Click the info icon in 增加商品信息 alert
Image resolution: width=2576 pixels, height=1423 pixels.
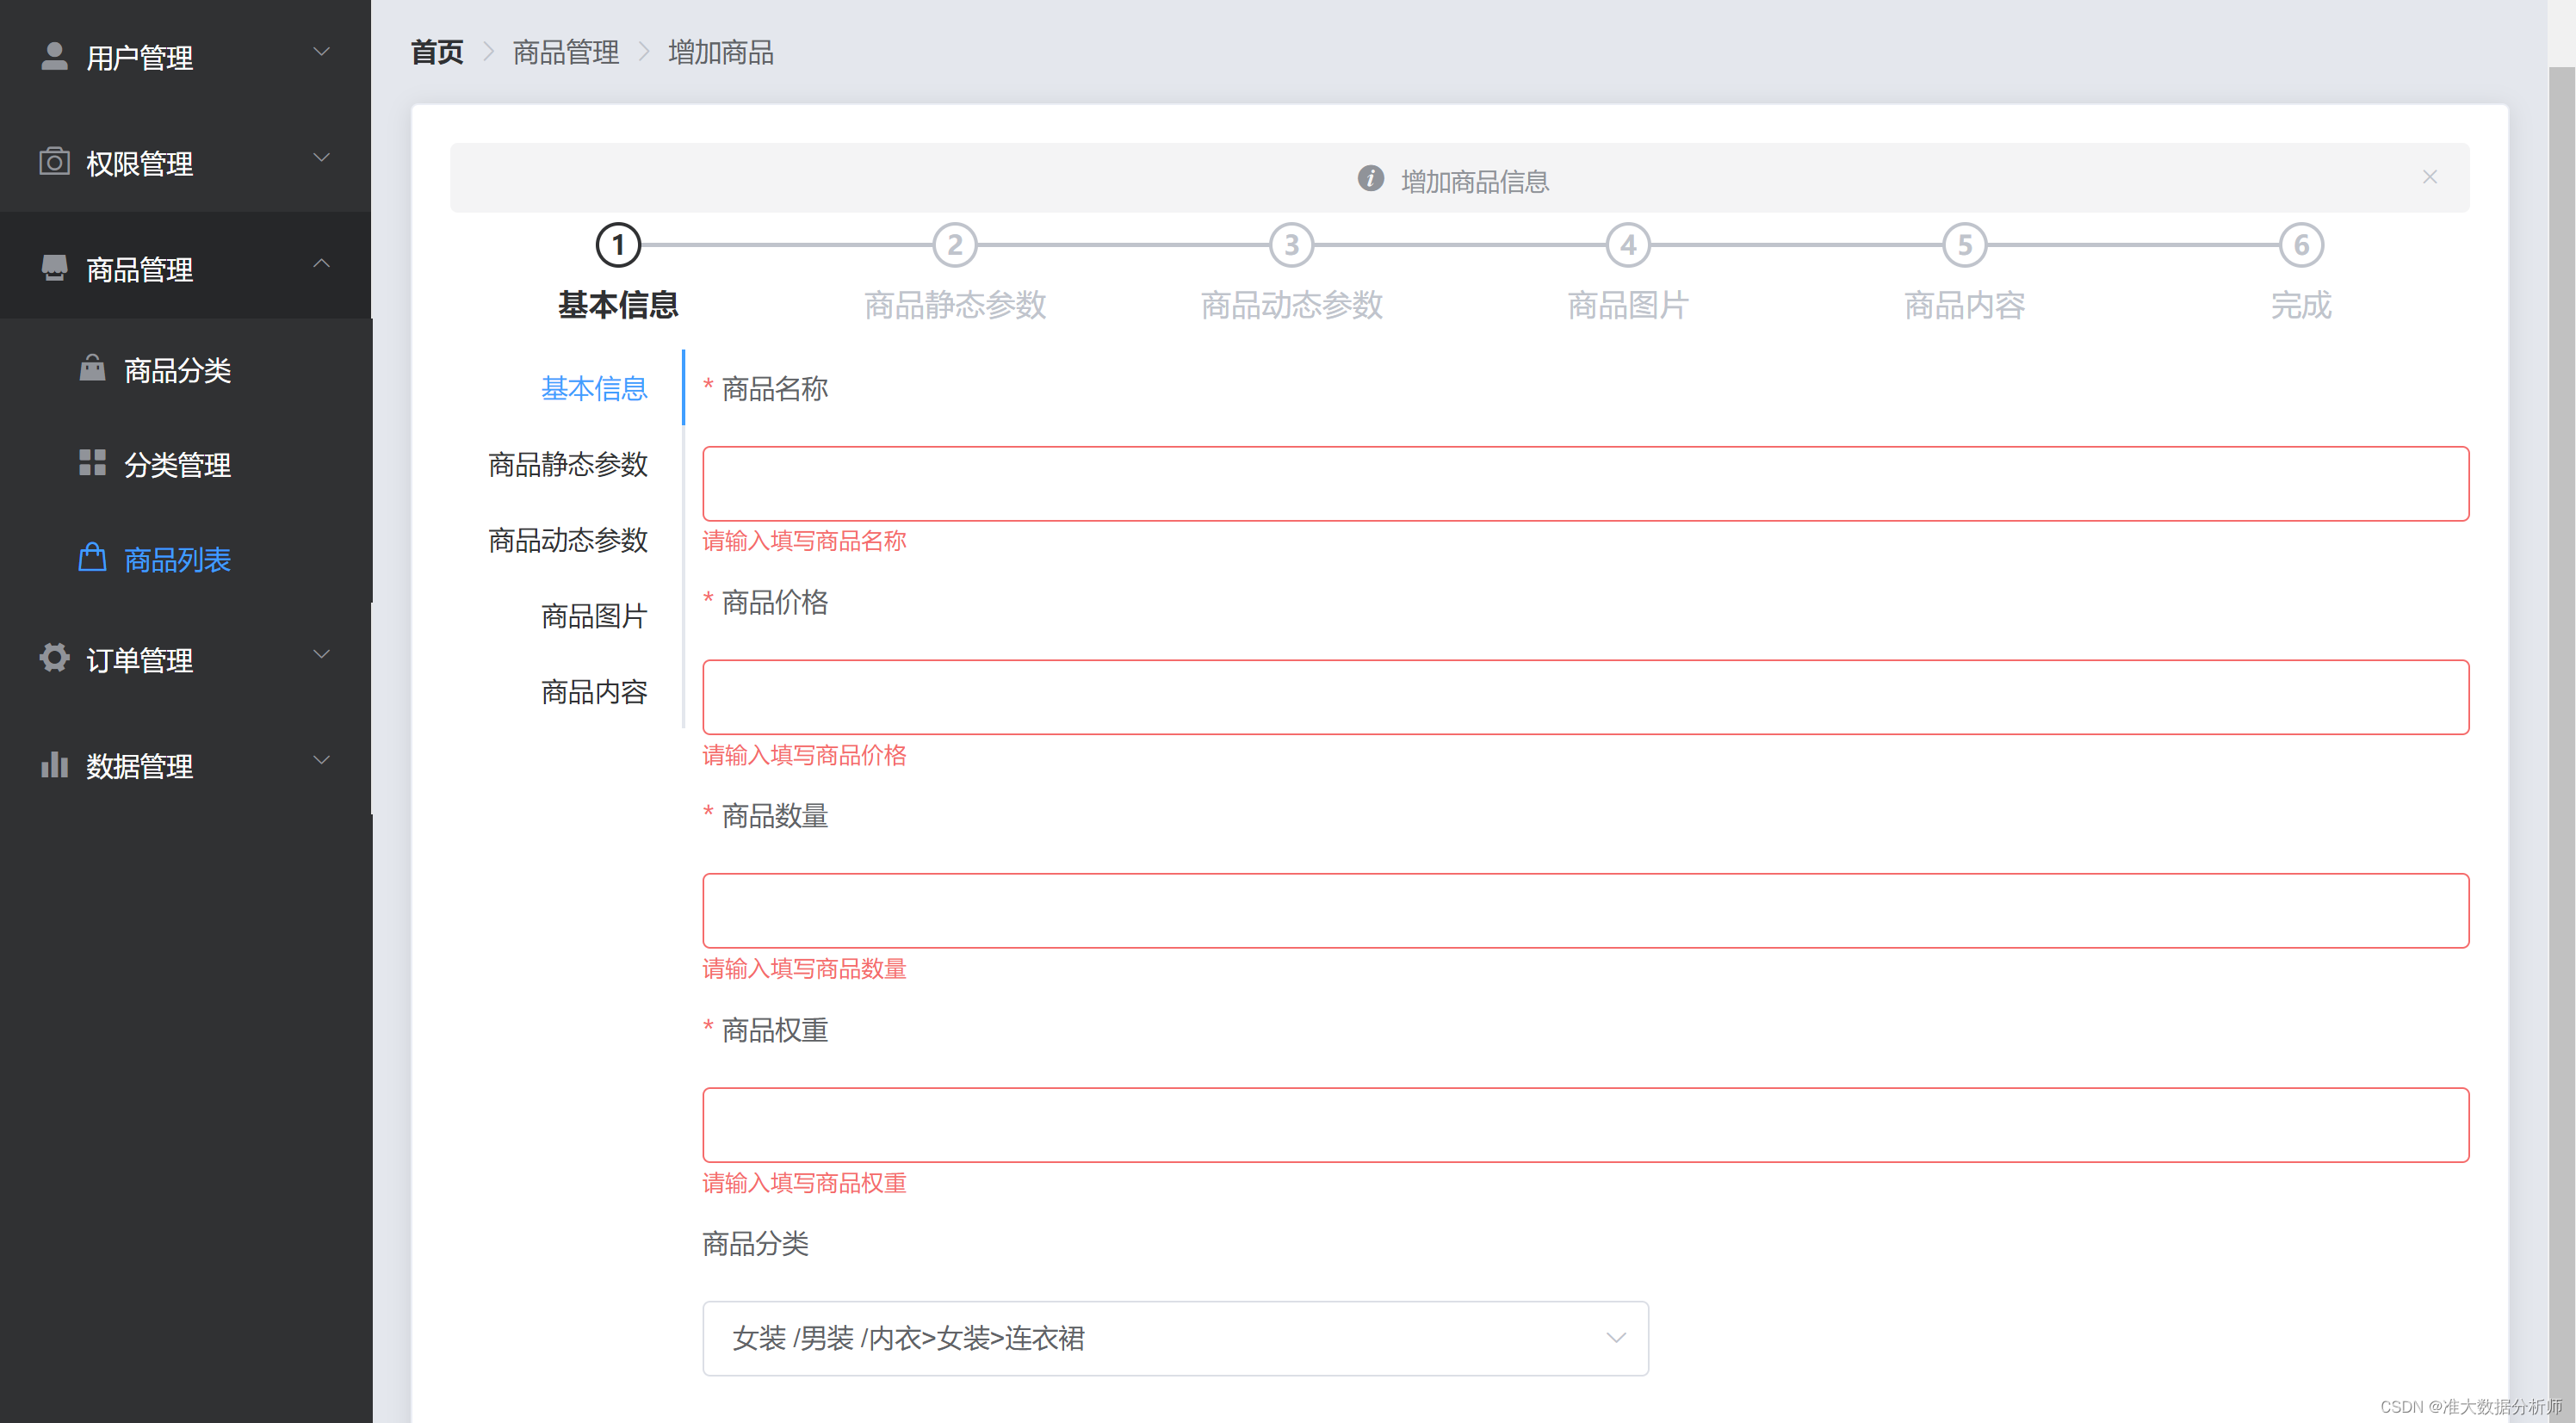(x=1370, y=178)
